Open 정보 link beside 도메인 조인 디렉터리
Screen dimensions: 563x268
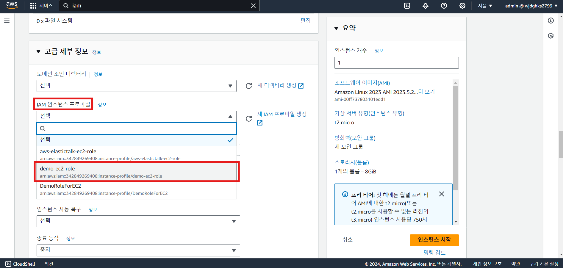coord(98,74)
